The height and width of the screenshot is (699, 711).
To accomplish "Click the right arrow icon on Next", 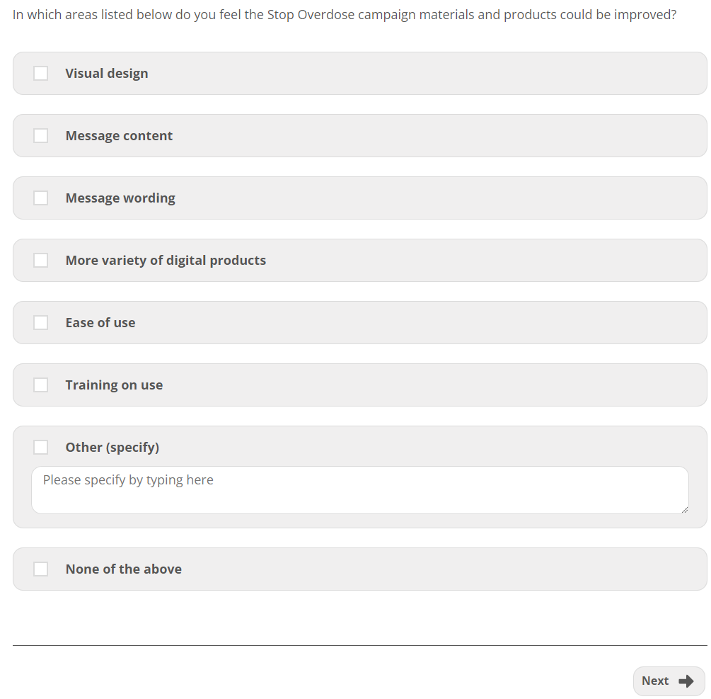I will (686, 681).
